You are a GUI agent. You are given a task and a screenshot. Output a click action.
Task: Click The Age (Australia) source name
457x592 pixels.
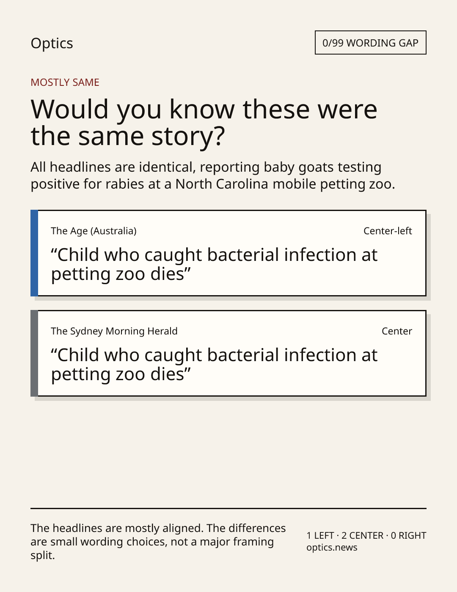pos(94,231)
